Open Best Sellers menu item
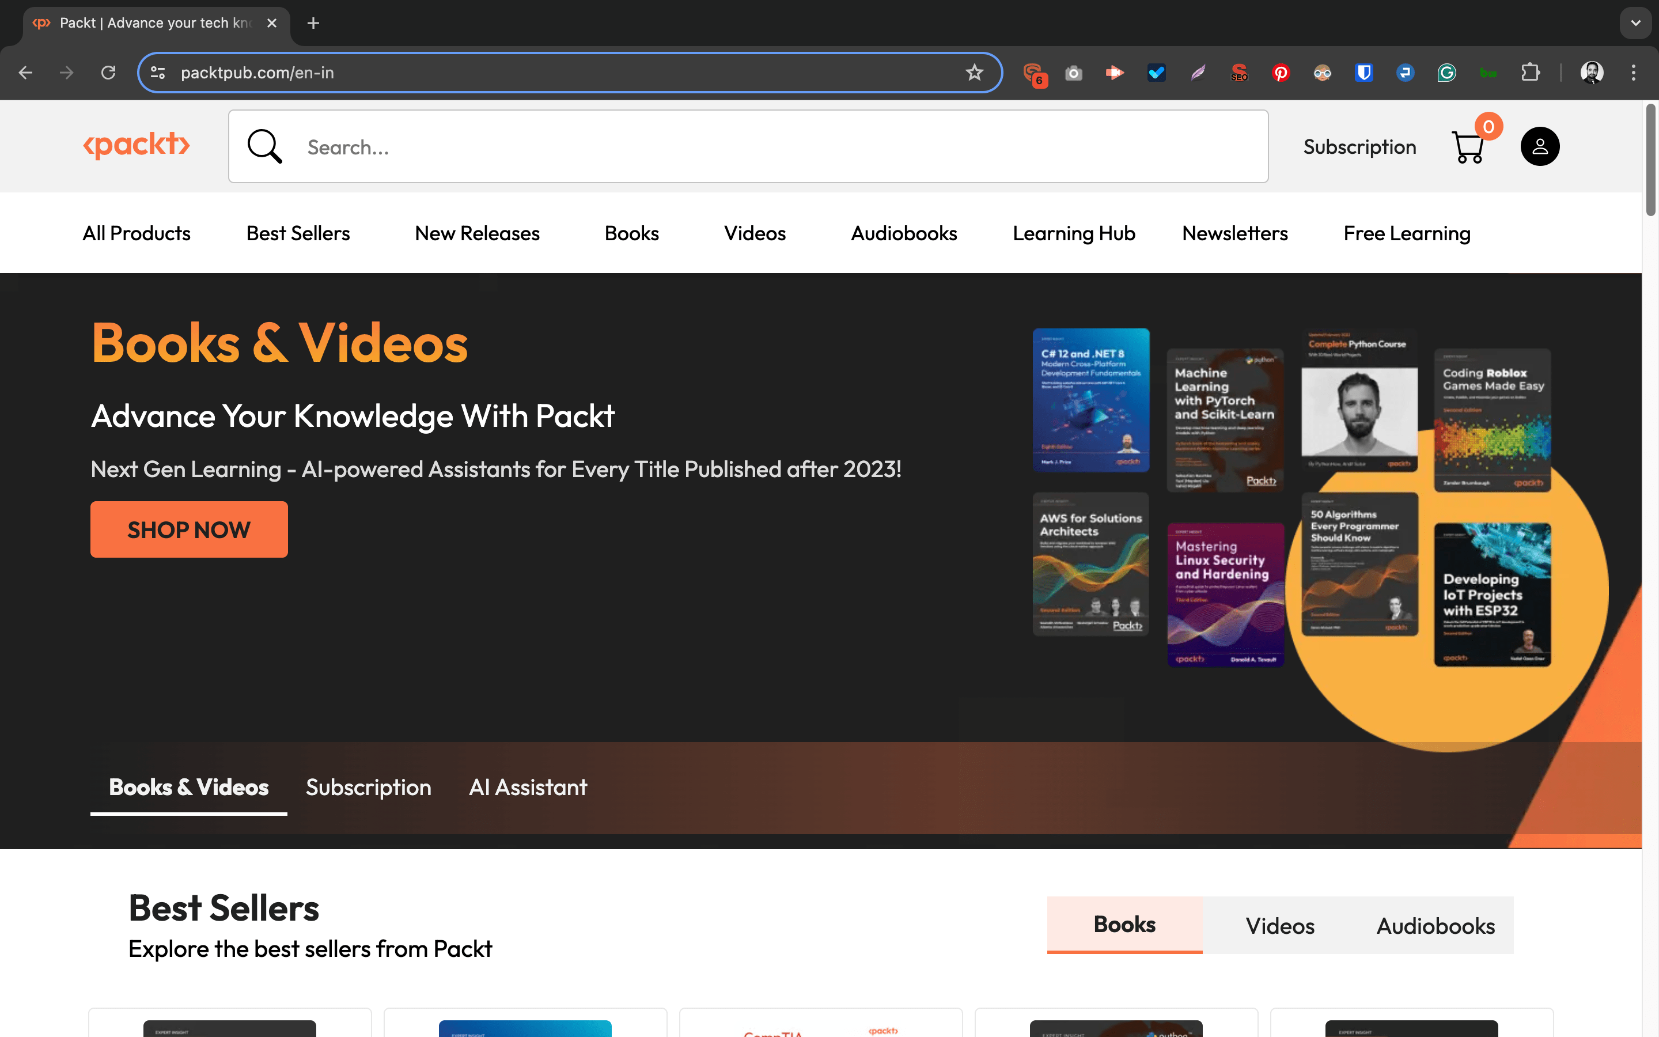This screenshot has height=1037, width=1659. coord(298,233)
